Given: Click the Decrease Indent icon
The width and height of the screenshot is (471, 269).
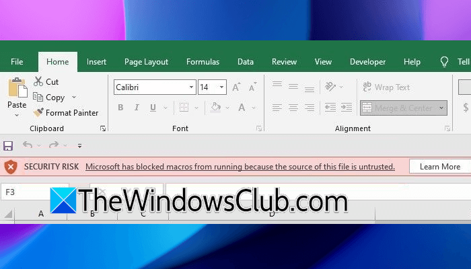Looking at the screenshot, I should (330, 107).
